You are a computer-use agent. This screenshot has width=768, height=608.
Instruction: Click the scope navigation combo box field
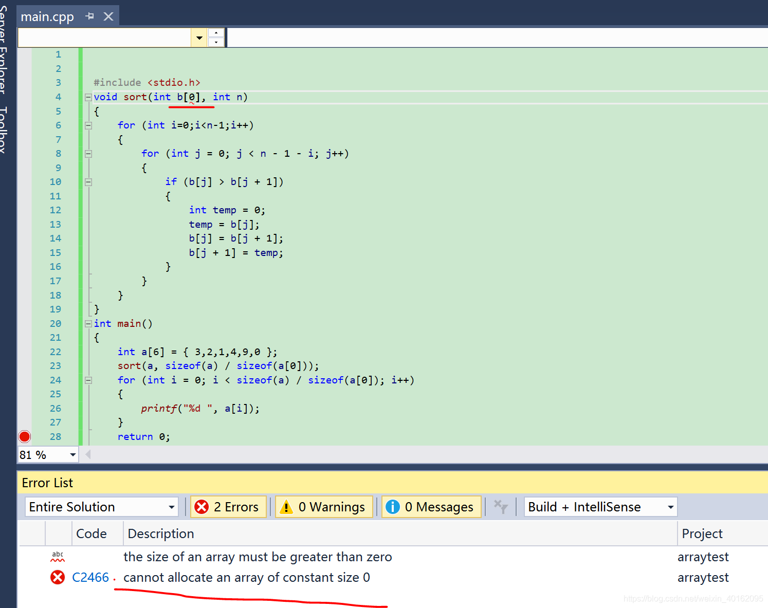tap(104, 38)
